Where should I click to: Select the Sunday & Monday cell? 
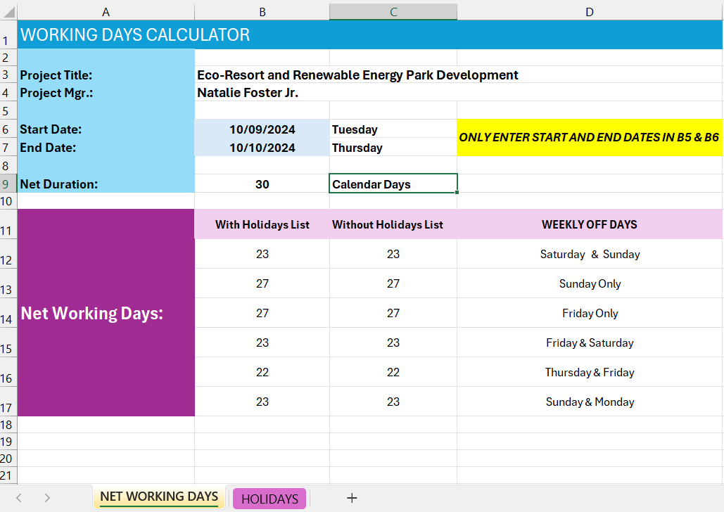[x=590, y=402]
